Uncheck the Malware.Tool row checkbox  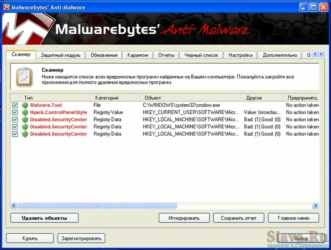point(15,105)
